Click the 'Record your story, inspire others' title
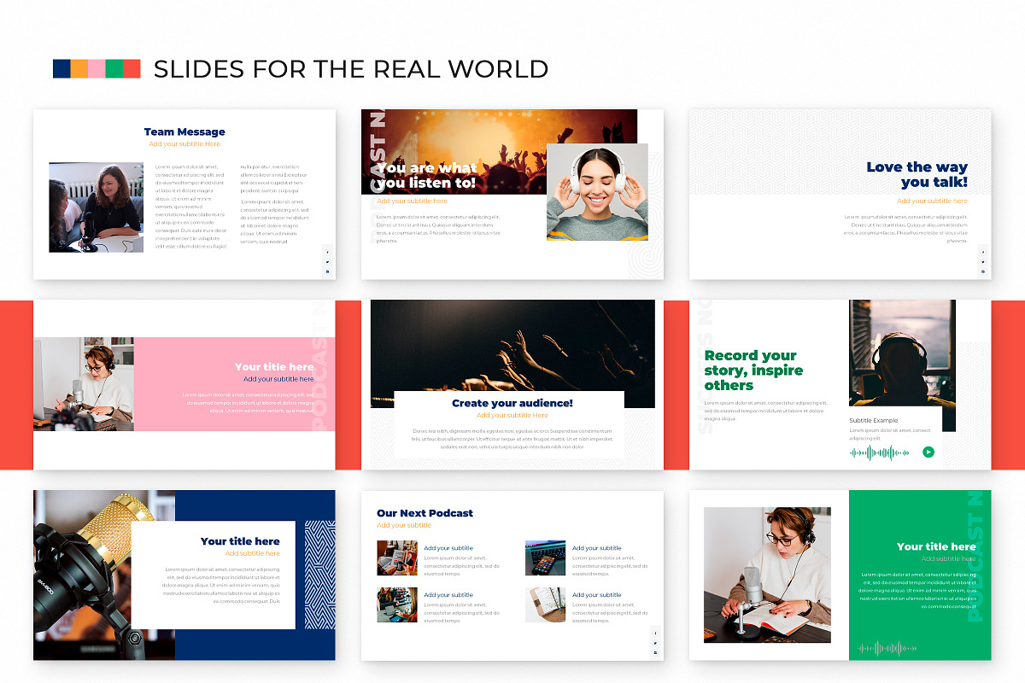This screenshot has width=1025, height=683. coord(753,370)
